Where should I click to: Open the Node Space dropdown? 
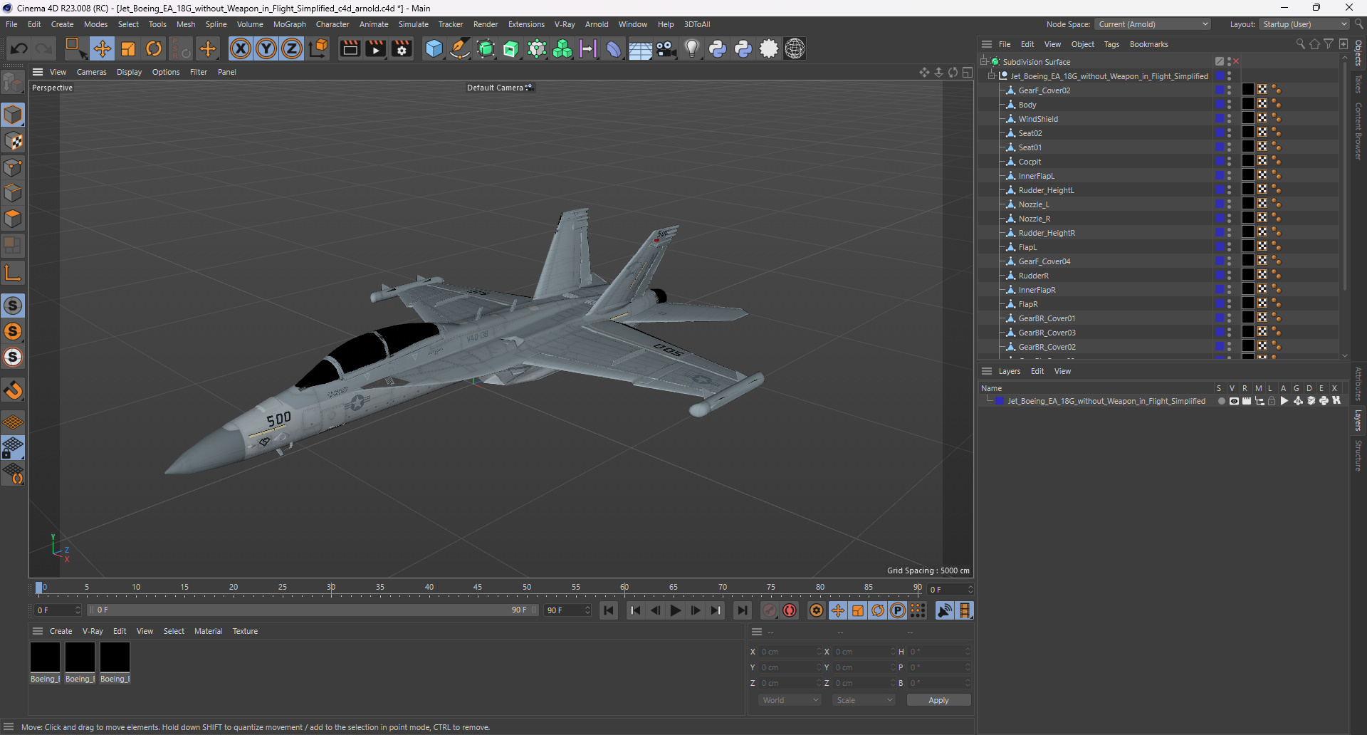1152,24
